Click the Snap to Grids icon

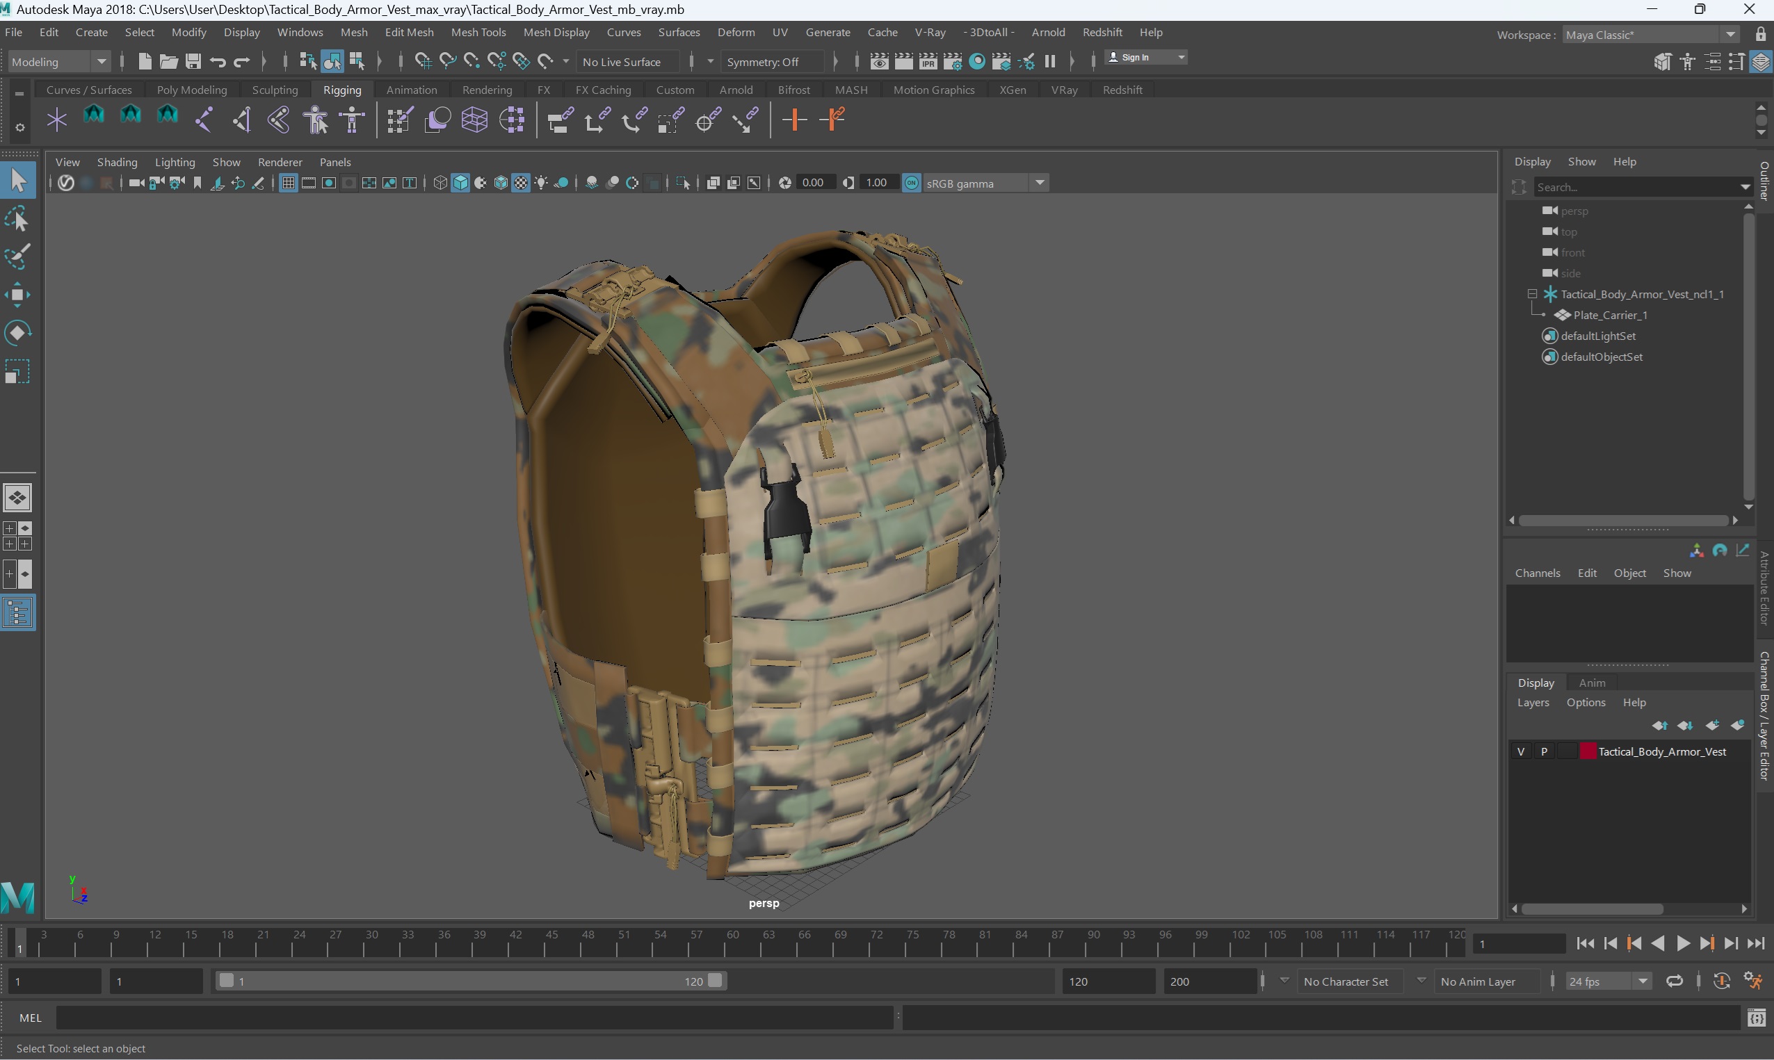pyautogui.click(x=423, y=61)
